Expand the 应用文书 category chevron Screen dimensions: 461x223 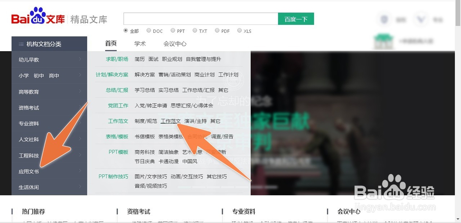[80, 170]
